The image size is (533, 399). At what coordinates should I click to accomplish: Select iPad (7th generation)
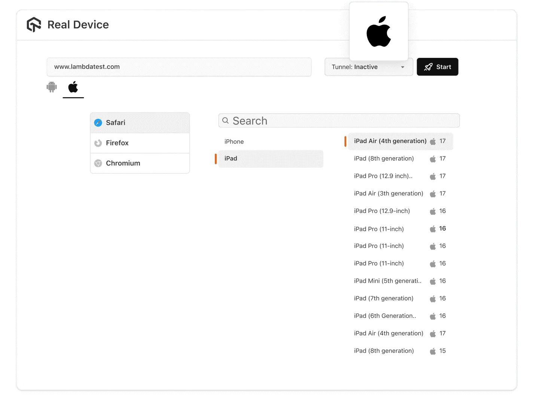(400, 299)
